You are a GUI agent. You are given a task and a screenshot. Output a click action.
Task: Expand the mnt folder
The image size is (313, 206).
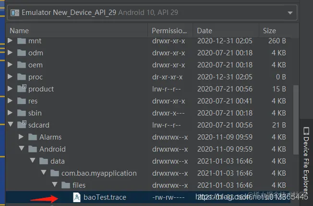click(x=10, y=40)
